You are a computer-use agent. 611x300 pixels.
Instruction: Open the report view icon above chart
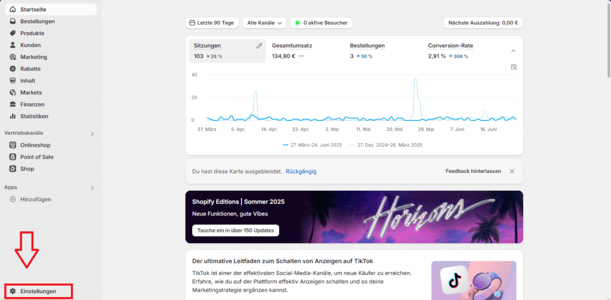pos(514,67)
